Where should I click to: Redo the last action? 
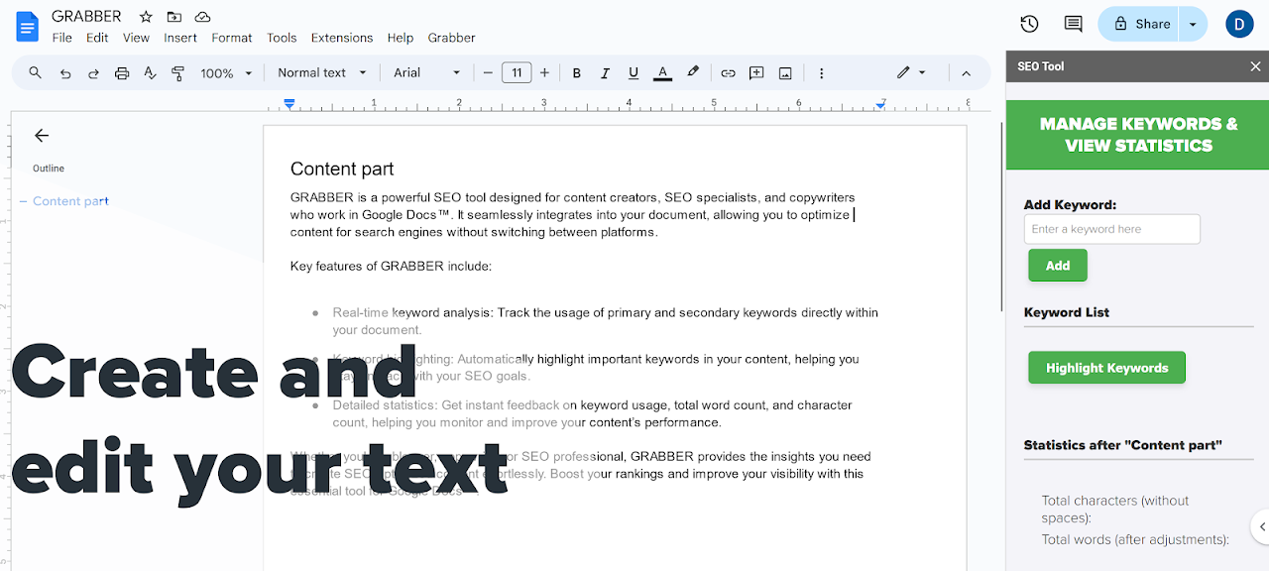(x=94, y=72)
